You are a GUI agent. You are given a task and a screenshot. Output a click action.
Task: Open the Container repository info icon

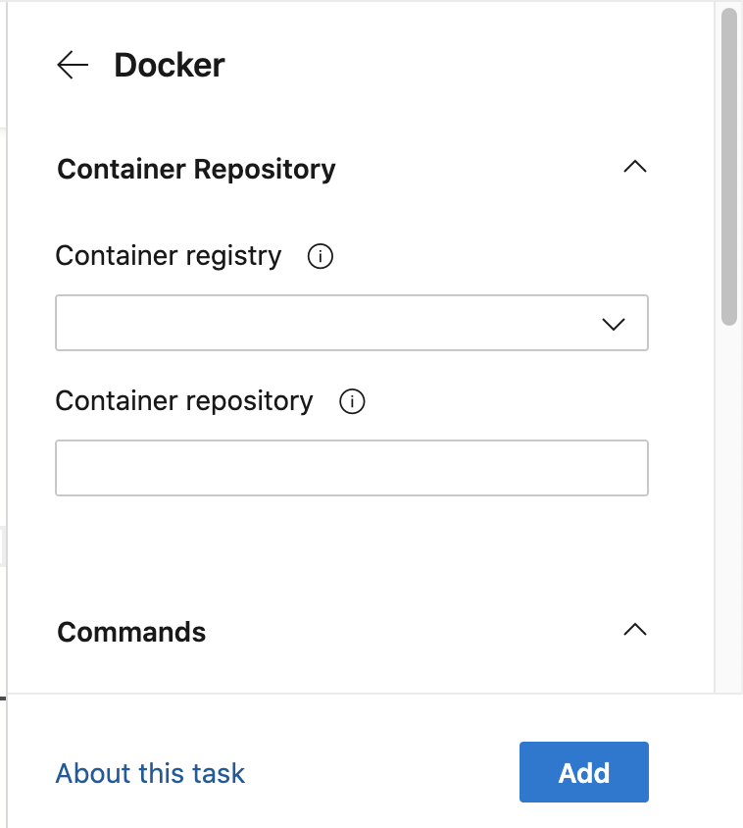351,402
